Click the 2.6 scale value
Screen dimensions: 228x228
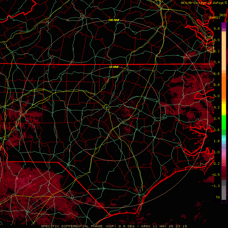pos(217,130)
